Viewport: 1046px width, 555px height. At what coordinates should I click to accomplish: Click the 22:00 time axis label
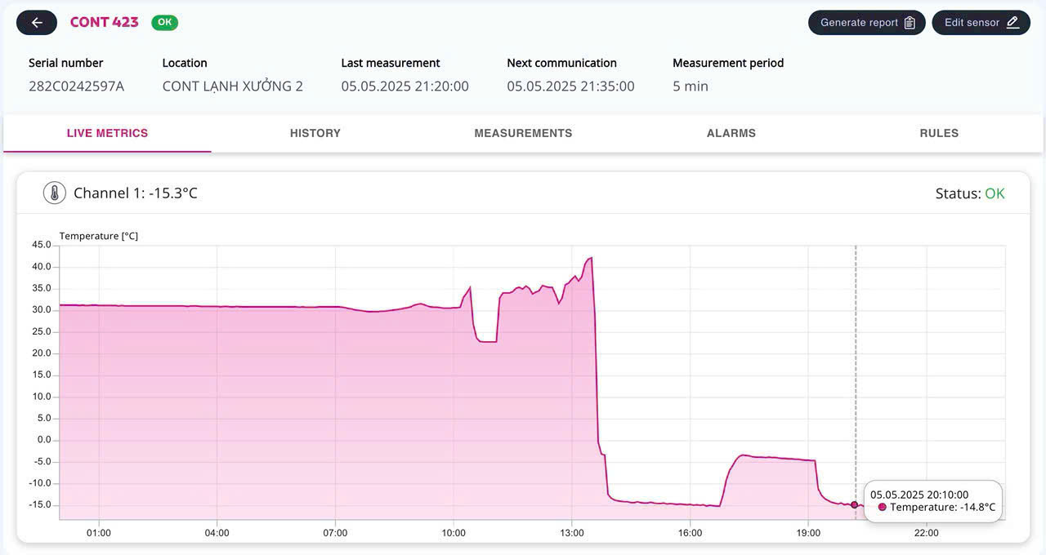tap(927, 533)
